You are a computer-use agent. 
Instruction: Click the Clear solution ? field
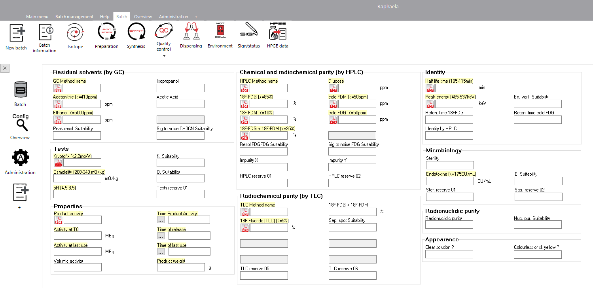click(x=449, y=254)
